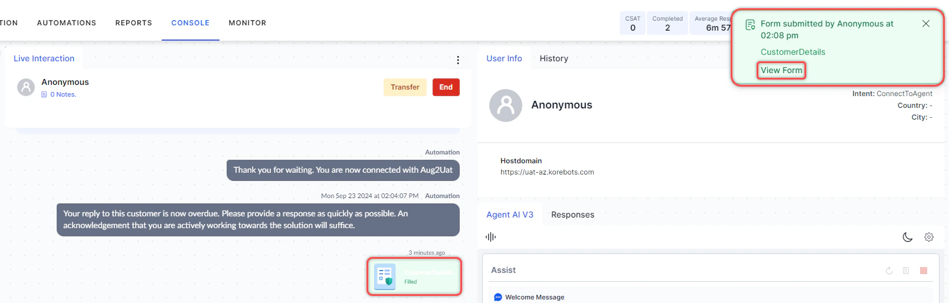949x303 pixels.
Task: Select the Responses tab
Action: [572, 215]
